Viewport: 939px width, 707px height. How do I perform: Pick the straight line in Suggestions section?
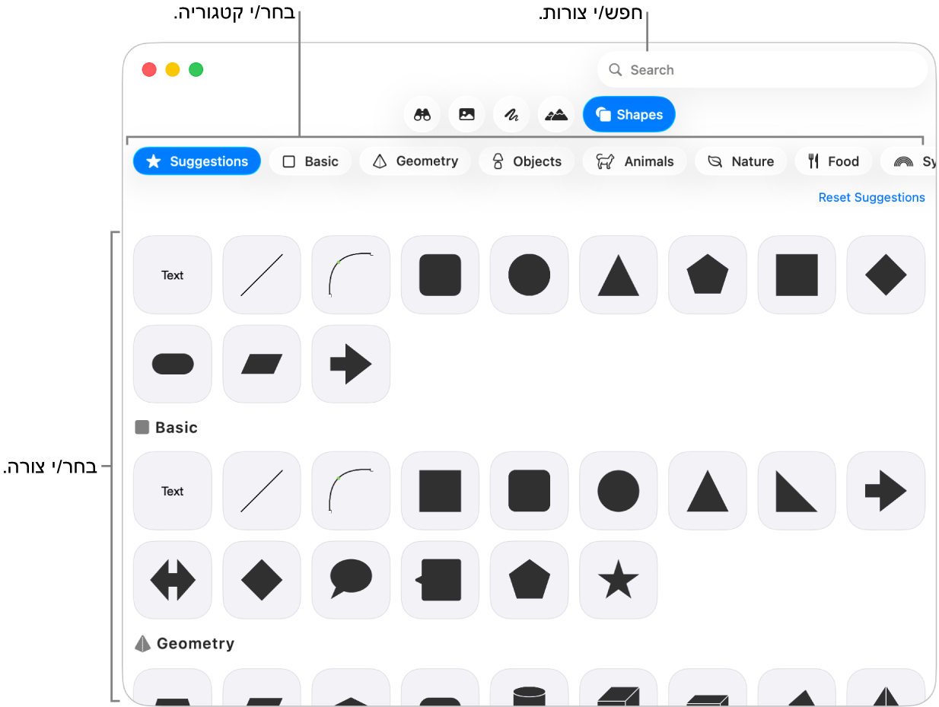pos(262,275)
